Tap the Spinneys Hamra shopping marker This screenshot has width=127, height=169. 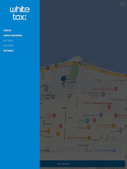[101, 115]
